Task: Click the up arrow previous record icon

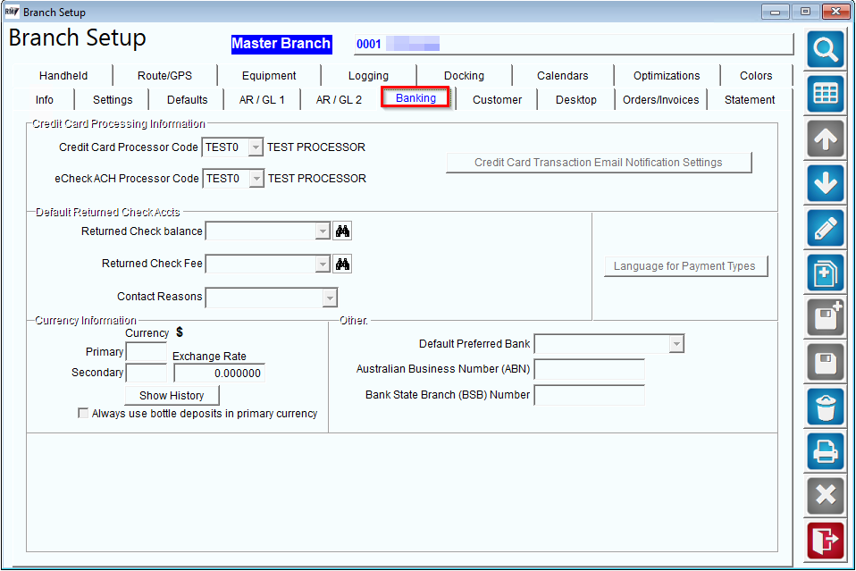Action: click(825, 139)
